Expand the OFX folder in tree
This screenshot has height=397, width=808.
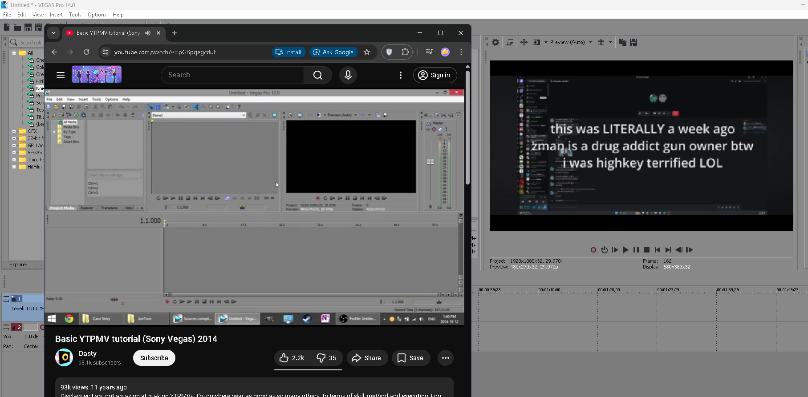click(14, 131)
